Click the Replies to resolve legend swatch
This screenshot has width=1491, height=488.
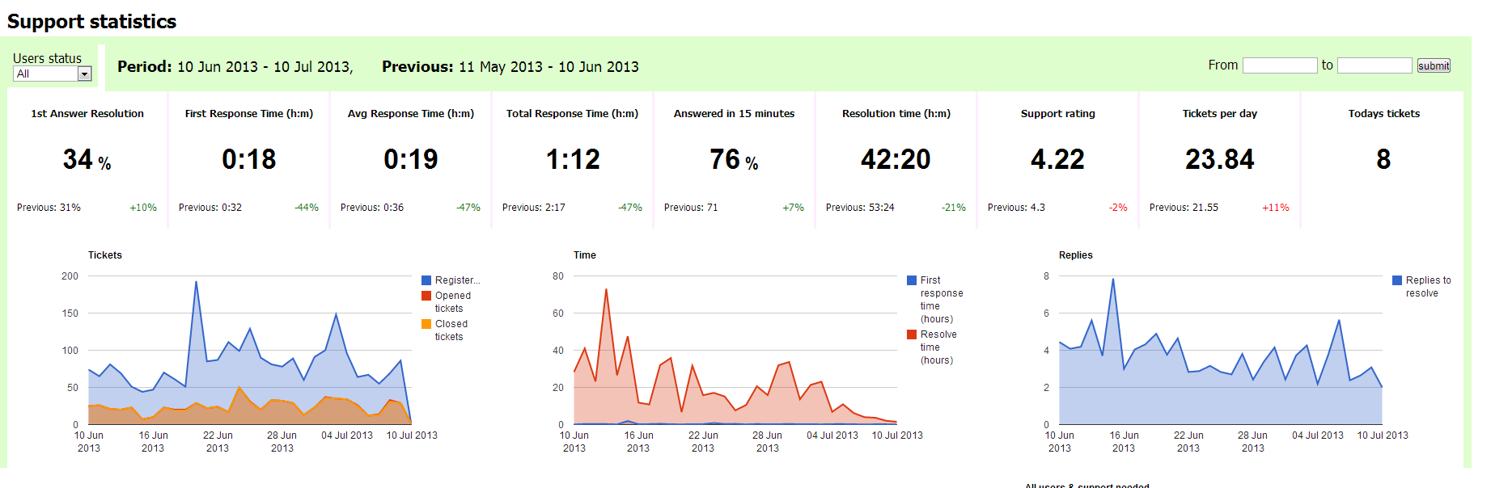point(1397,280)
